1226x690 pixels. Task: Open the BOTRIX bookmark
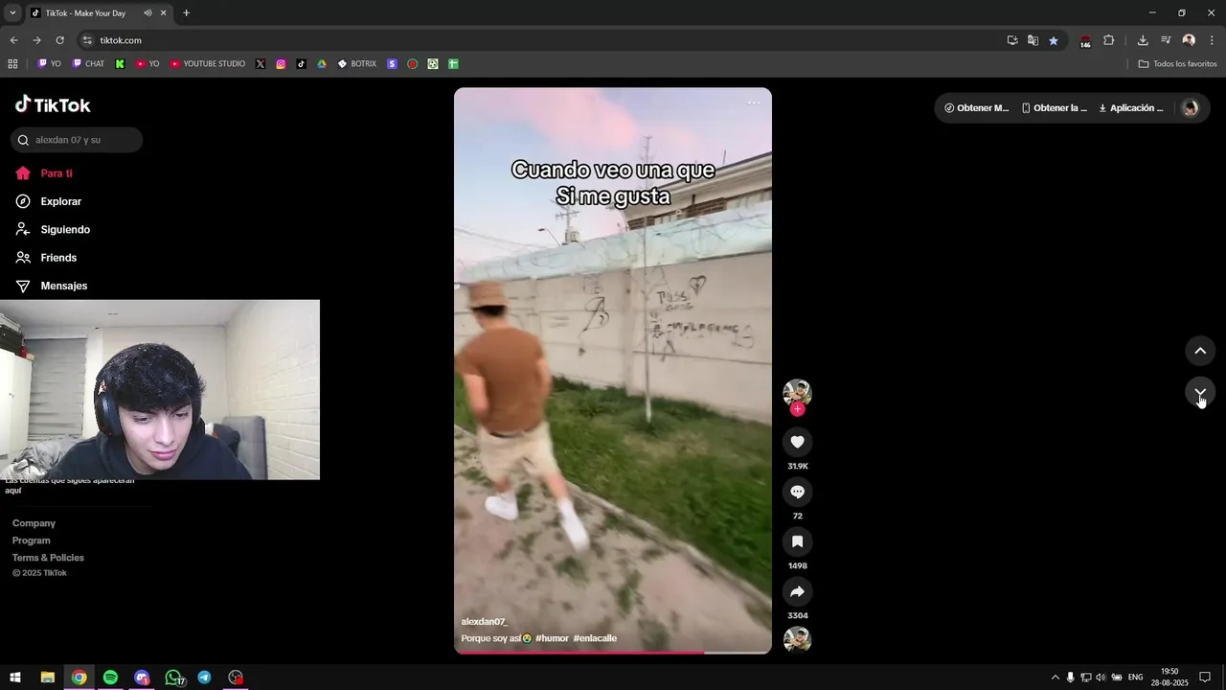coord(357,64)
